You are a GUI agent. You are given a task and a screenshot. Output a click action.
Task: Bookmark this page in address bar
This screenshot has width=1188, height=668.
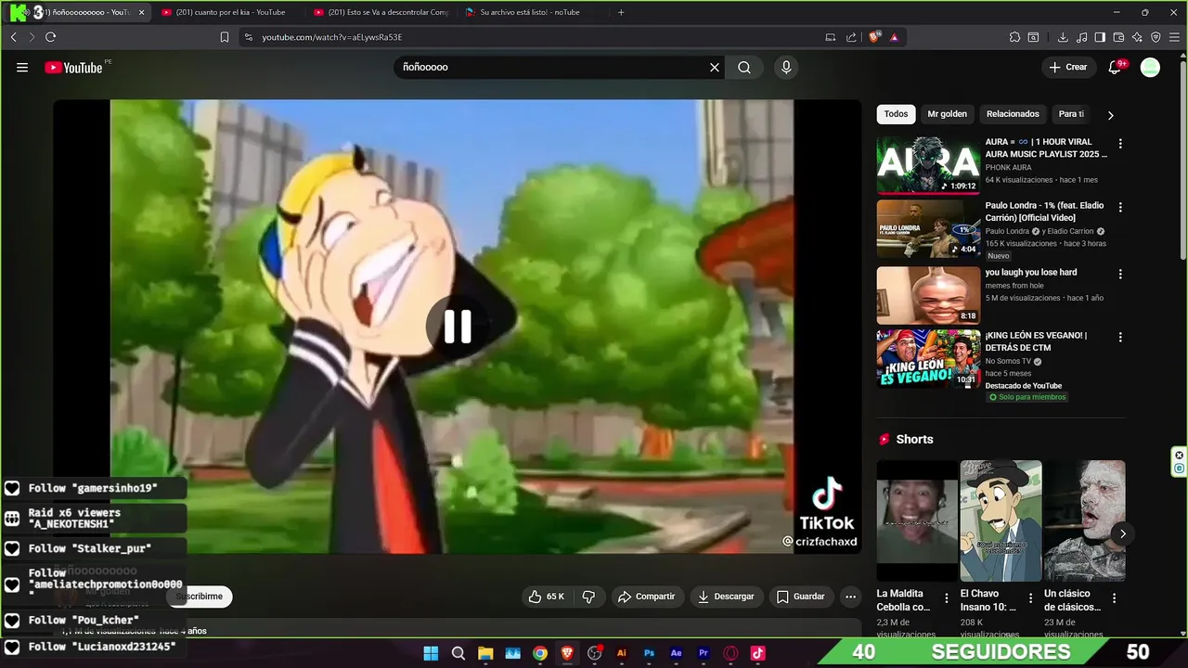(225, 37)
